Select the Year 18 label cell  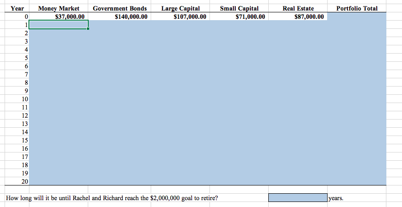(x=17, y=165)
